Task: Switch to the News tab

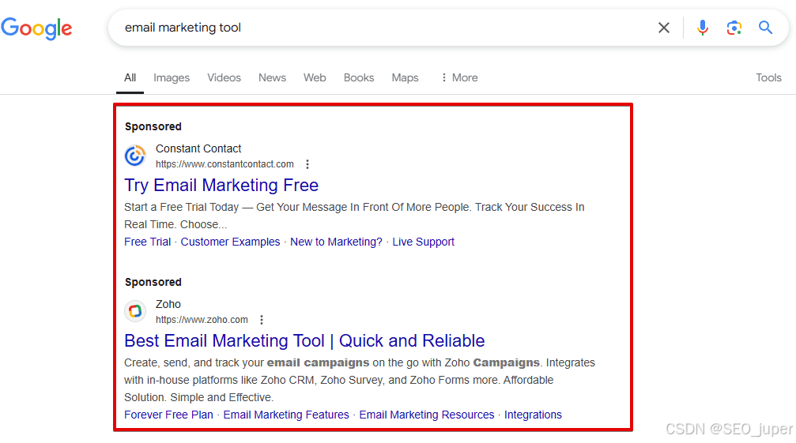Action: tap(272, 77)
